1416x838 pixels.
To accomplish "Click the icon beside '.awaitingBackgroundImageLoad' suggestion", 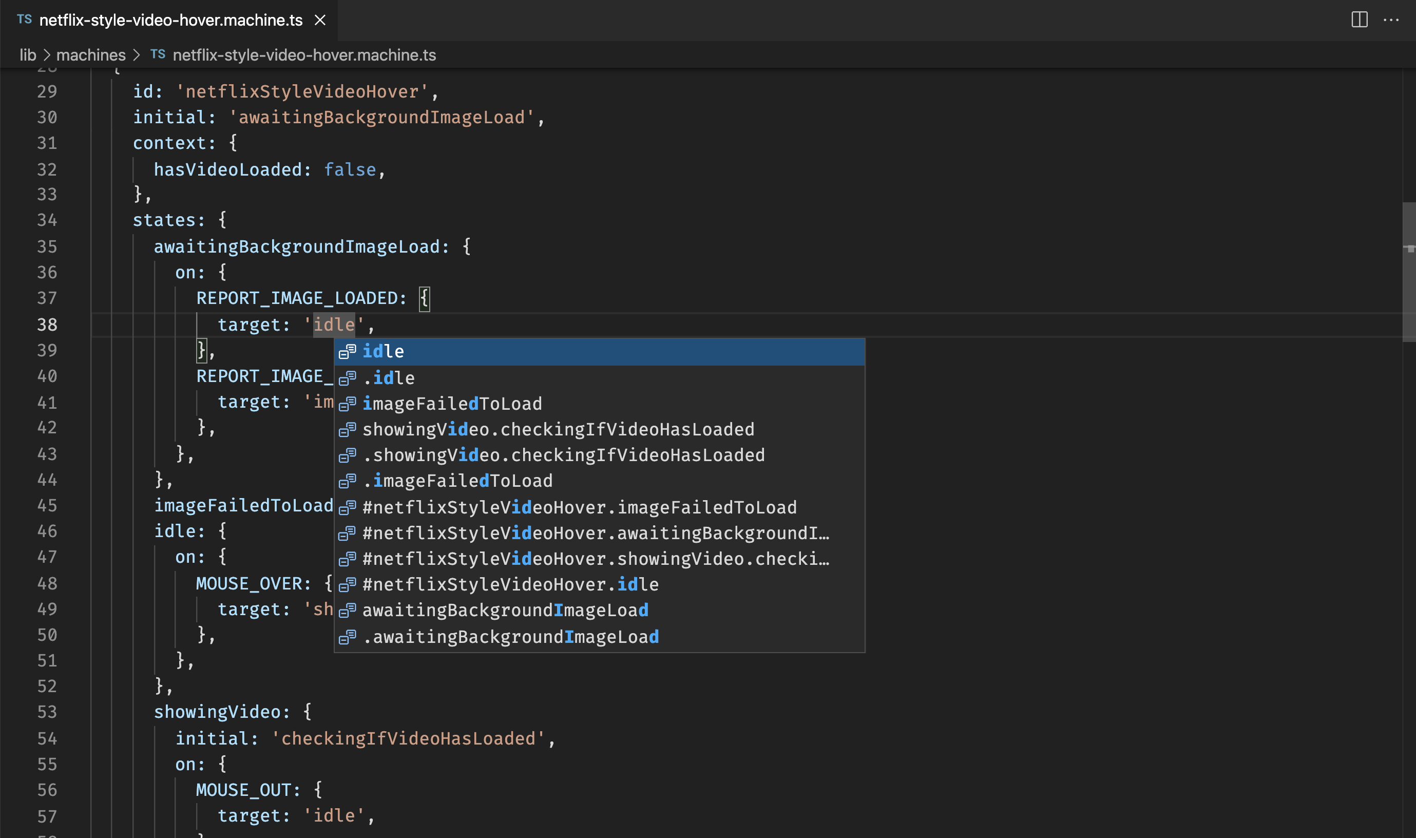I will (347, 637).
